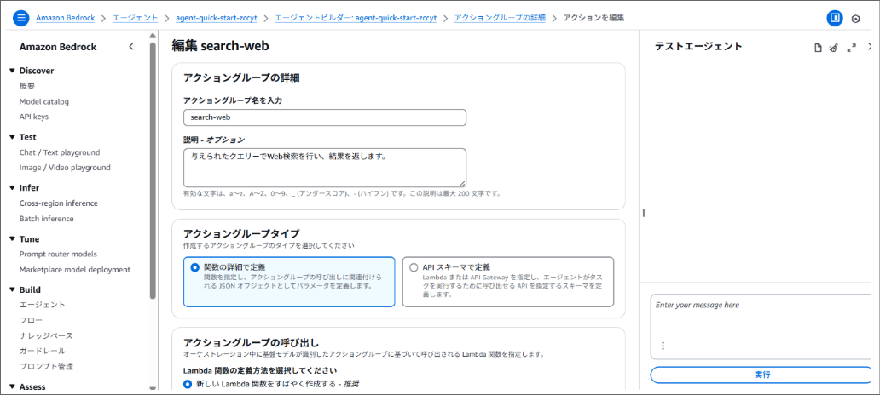Follow the agent-quick-start-zccyt breadcrumb link

coord(216,18)
